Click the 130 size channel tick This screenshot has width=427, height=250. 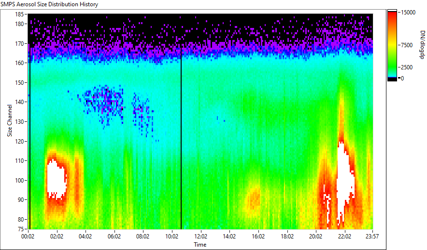19,121
